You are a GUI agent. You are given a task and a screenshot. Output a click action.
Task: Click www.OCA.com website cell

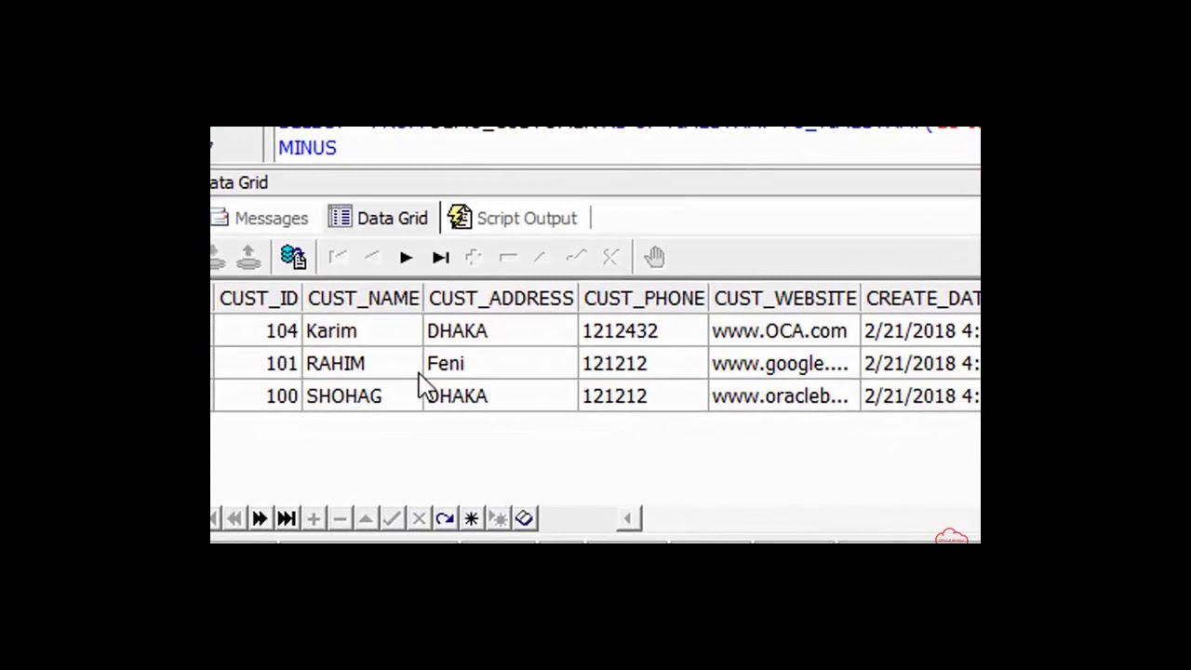784,330
